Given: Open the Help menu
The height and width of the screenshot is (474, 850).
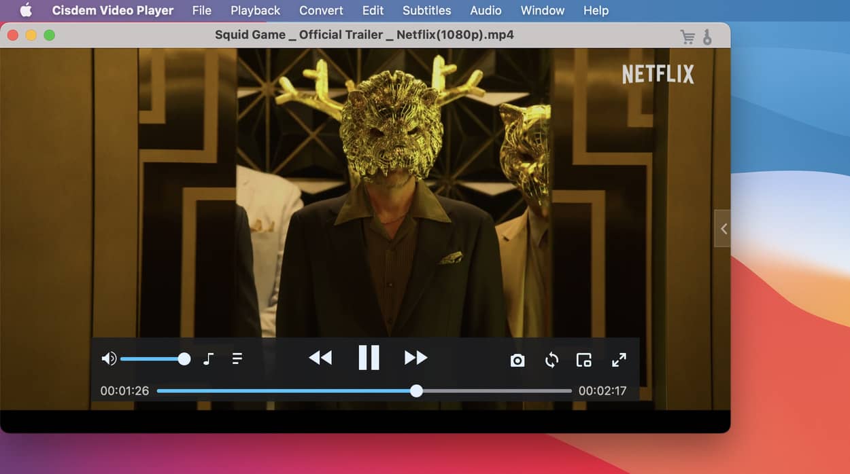Looking at the screenshot, I should [x=596, y=10].
